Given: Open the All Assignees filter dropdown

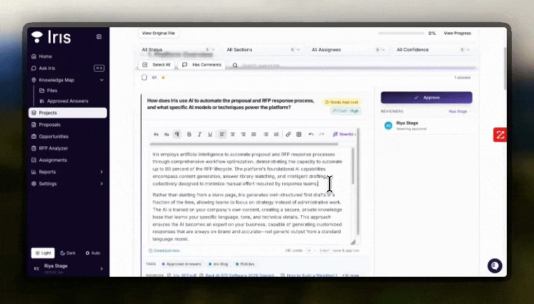Looking at the screenshot, I should (x=348, y=50).
